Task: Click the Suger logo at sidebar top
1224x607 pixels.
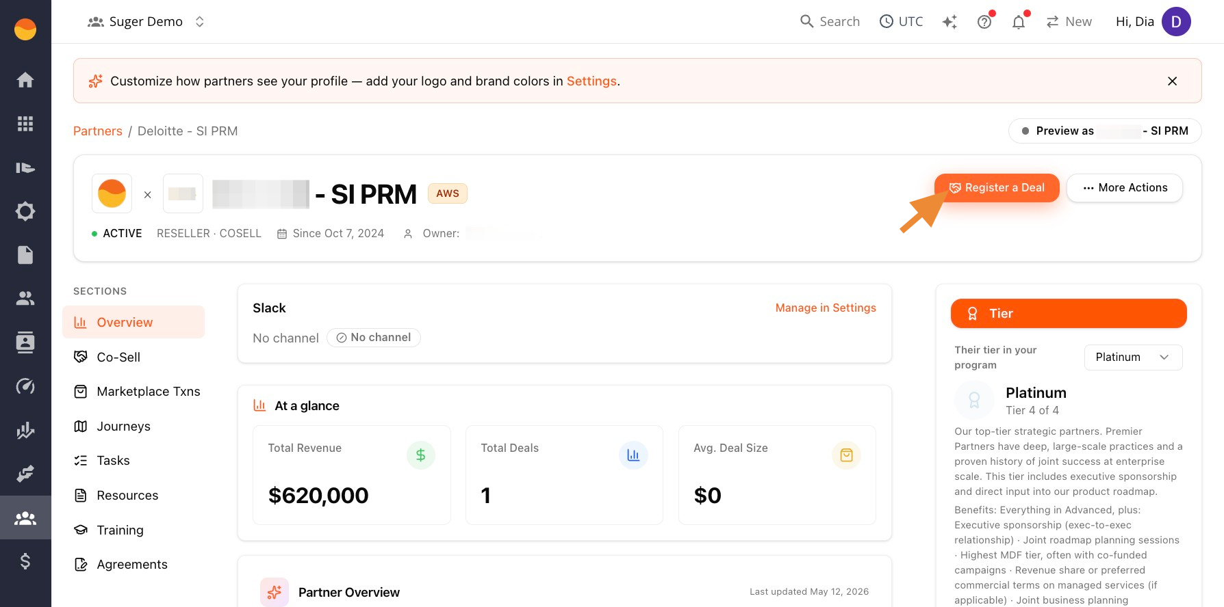Action: (x=25, y=29)
